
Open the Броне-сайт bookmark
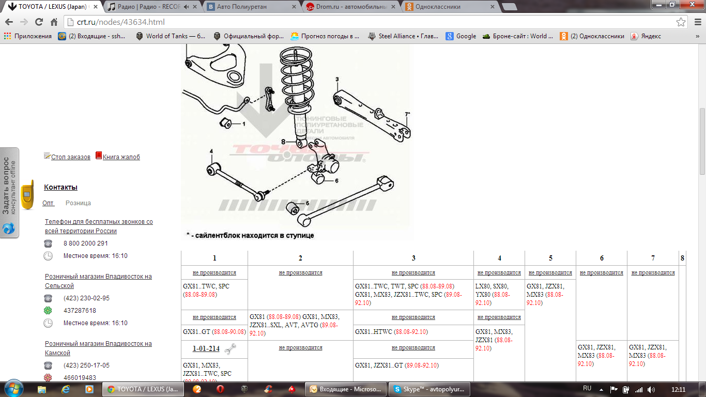pos(518,36)
